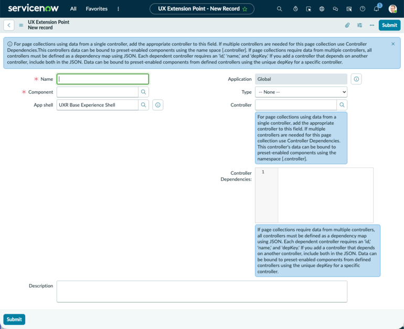Viewport: 404px width, 329px height.
Task: Click the cursor selection icon in header
Action: [309, 9]
